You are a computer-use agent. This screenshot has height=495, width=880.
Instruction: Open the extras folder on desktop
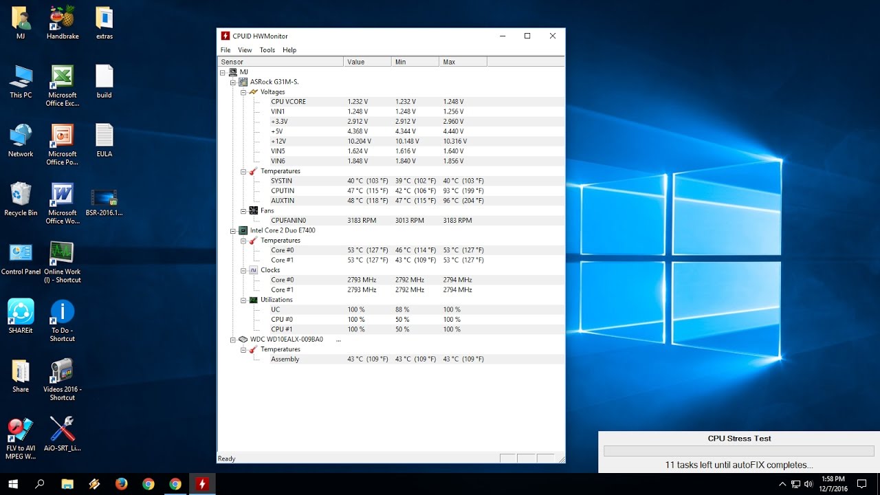pos(104,22)
